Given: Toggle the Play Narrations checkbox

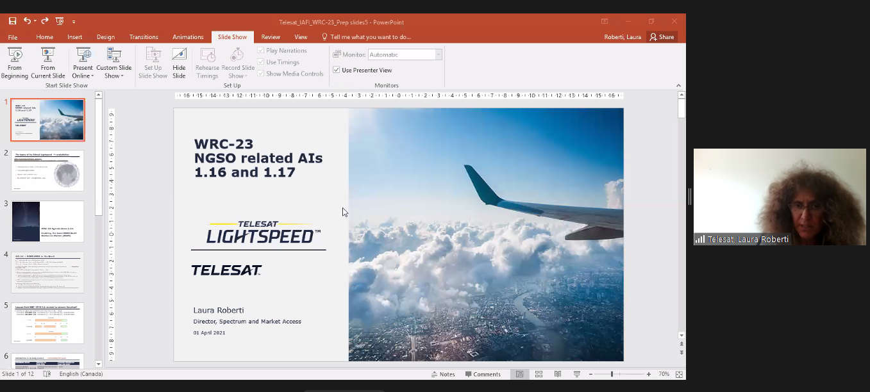Looking at the screenshot, I should 261,51.
